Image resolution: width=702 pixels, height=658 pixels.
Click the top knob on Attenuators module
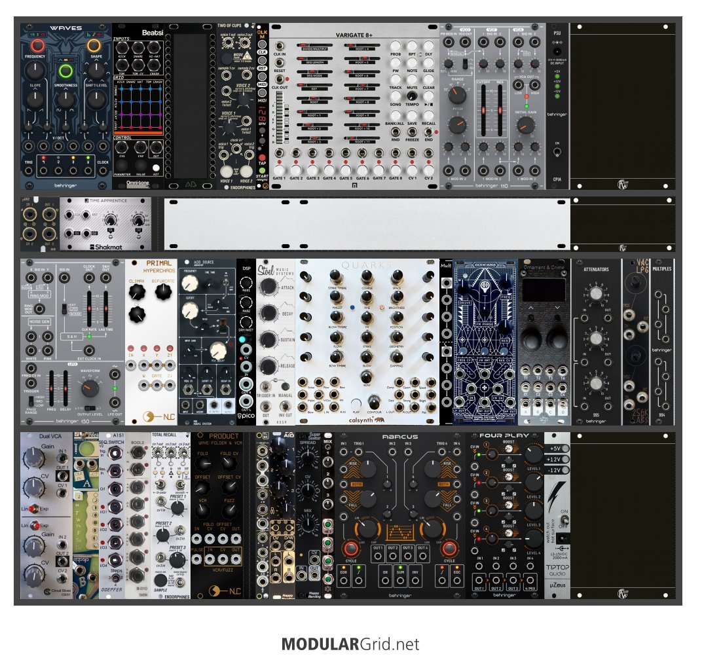point(596,293)
